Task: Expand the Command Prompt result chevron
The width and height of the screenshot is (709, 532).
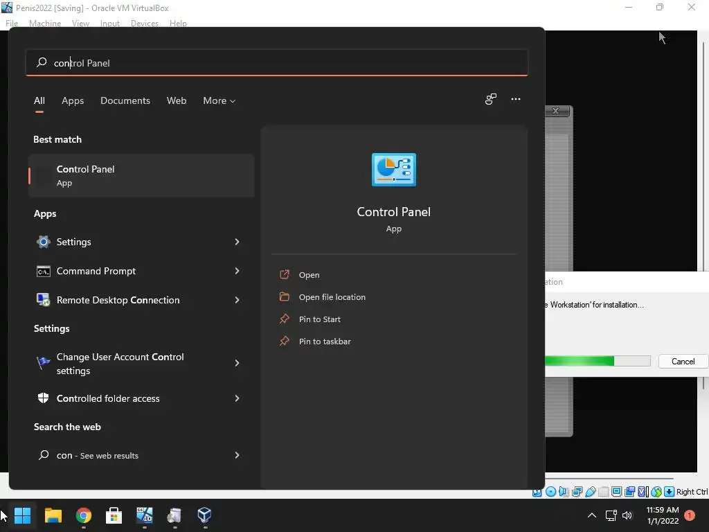Action: tap(237, 271)
